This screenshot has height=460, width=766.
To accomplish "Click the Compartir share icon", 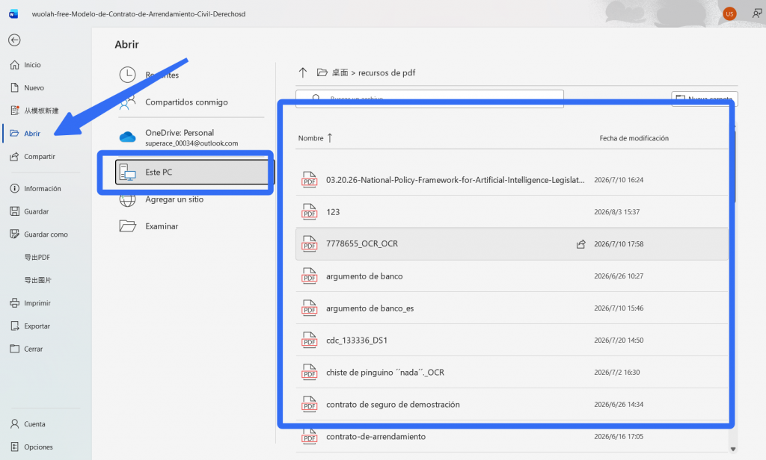I will pos(15,157).
